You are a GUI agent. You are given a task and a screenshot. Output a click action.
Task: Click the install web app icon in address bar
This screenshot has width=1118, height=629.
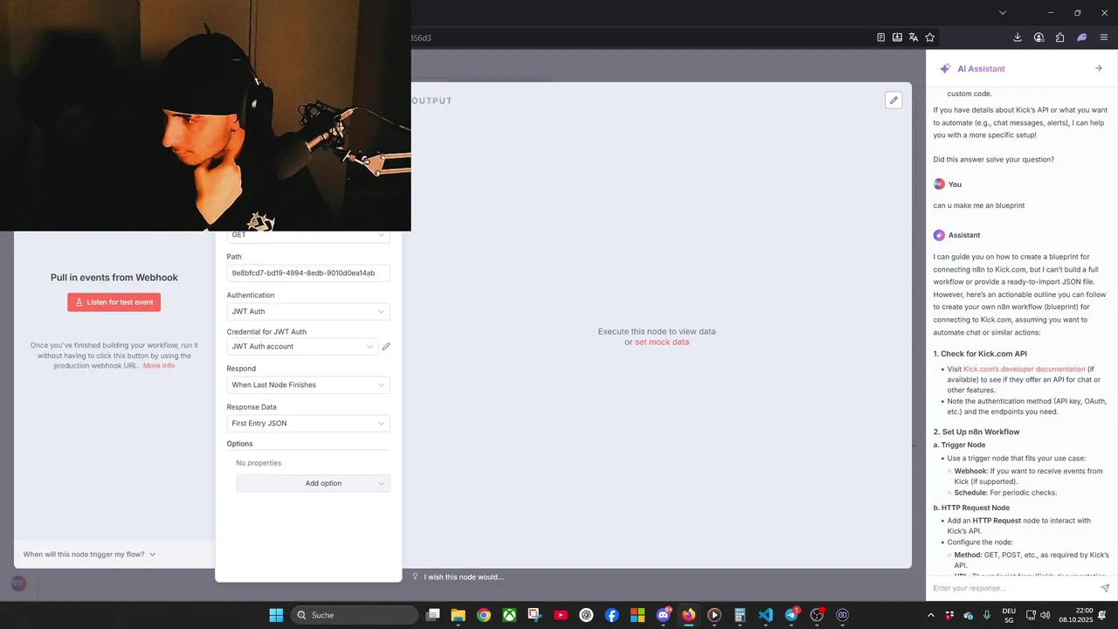point(897,38)
